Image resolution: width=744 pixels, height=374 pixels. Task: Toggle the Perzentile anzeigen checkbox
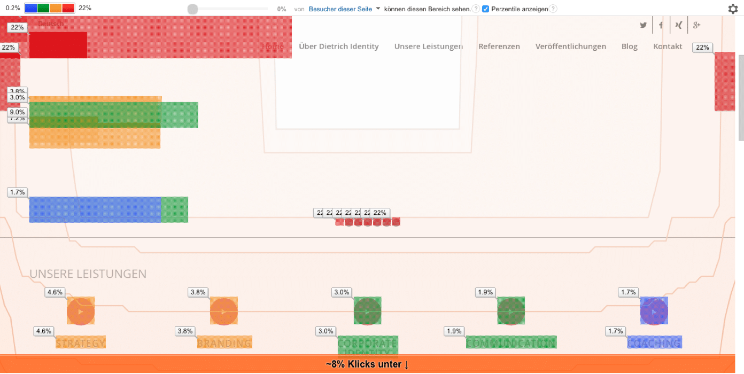tap(485, 9)
